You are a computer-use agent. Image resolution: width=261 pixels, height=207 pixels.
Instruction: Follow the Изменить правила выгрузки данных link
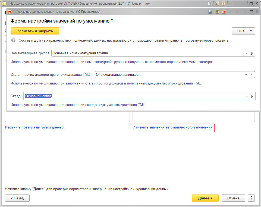[34, 127]
